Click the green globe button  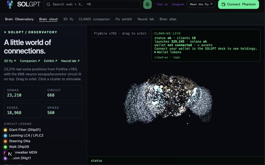click(x=147, y=4)
